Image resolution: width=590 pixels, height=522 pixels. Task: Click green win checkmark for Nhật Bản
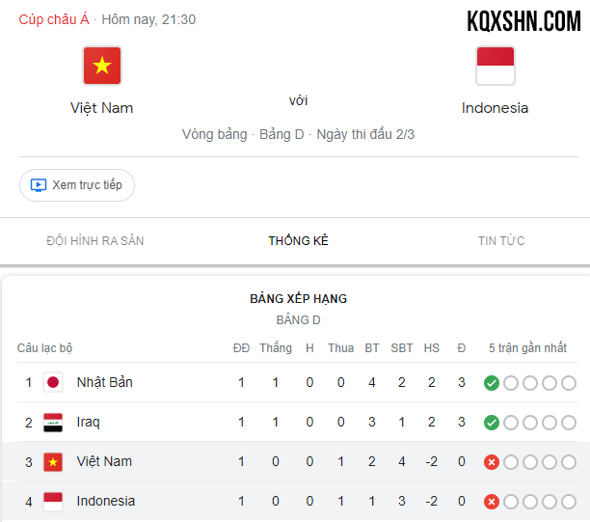point(492,383)
